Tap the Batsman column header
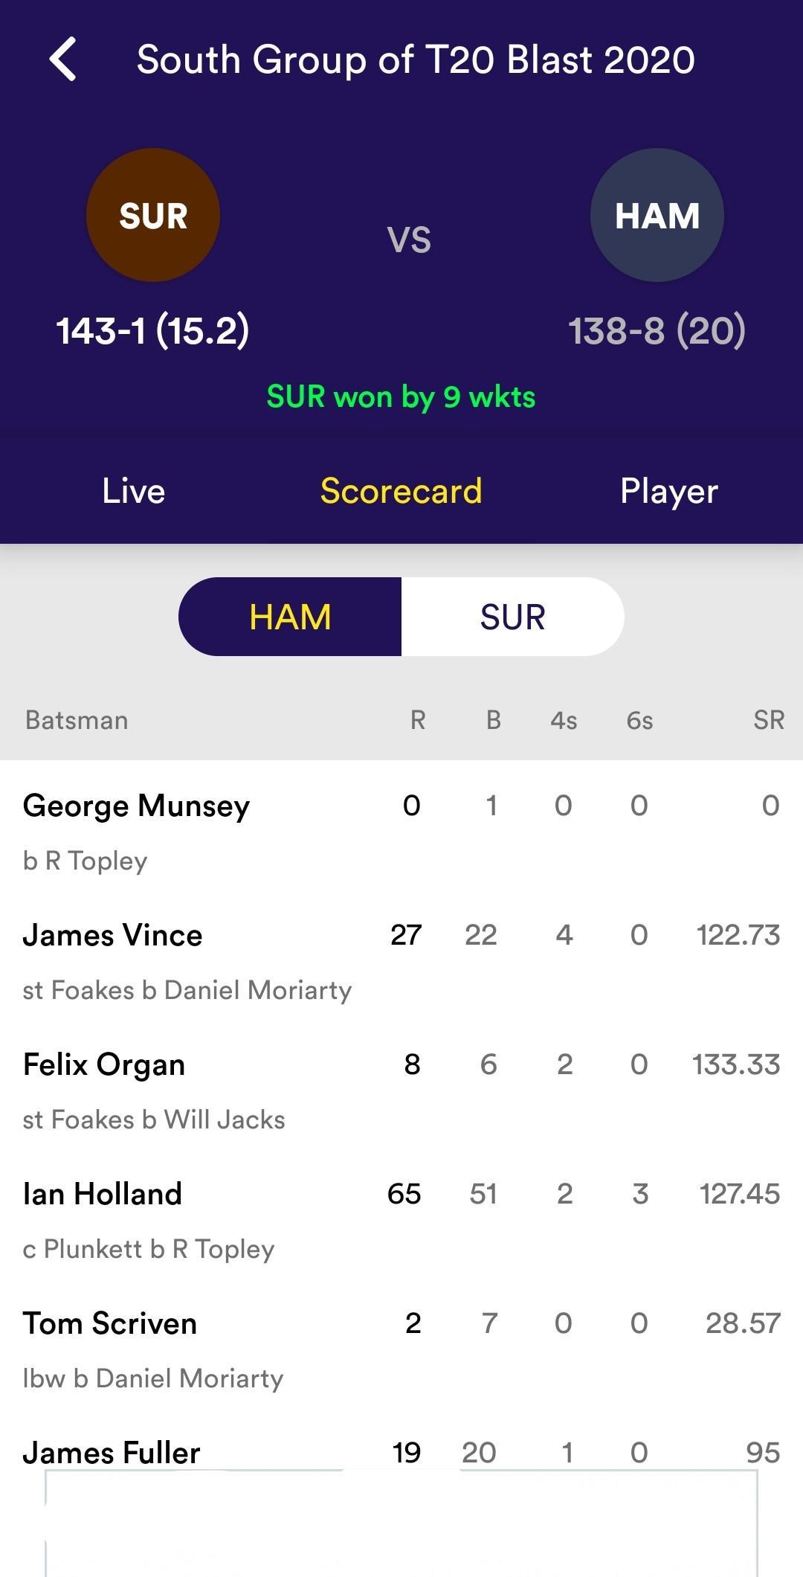 pyautogui.click(x=77, y=720)
